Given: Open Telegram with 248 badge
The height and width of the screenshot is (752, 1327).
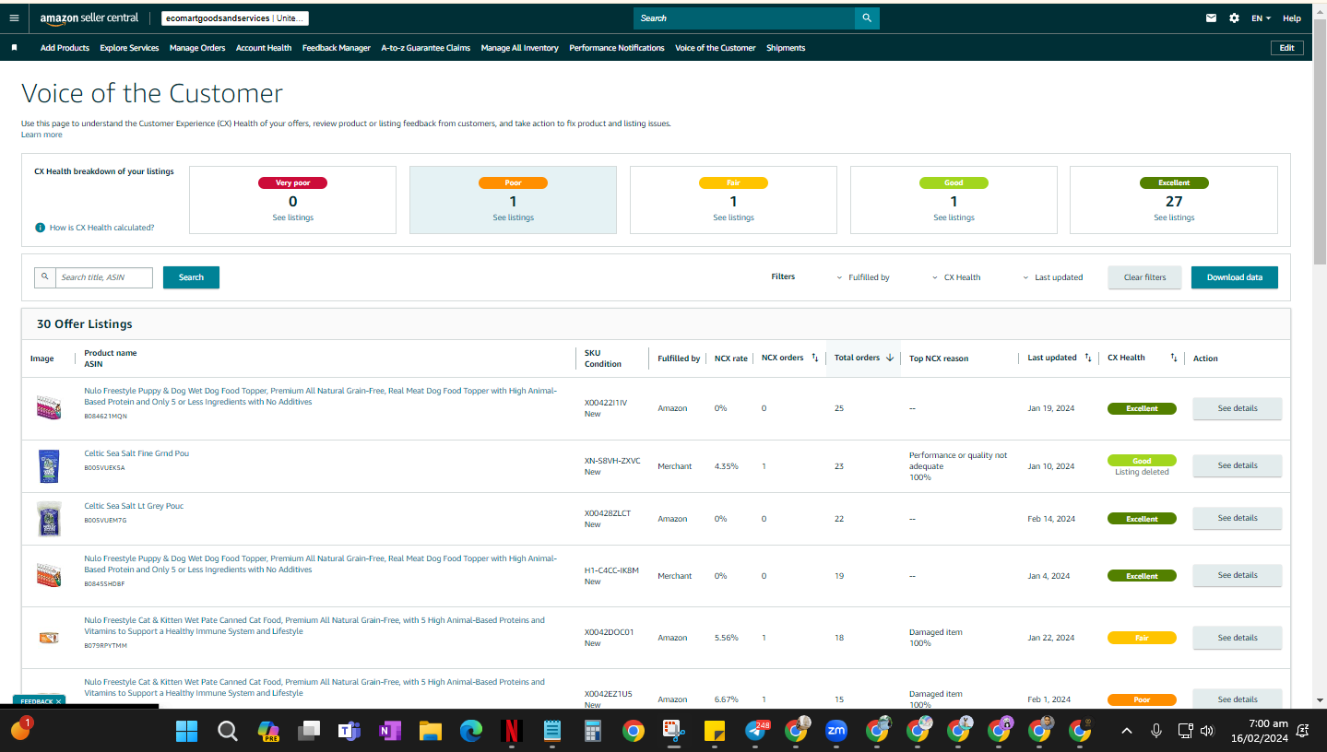Looking at the screenshot, I should click(755, 731).
